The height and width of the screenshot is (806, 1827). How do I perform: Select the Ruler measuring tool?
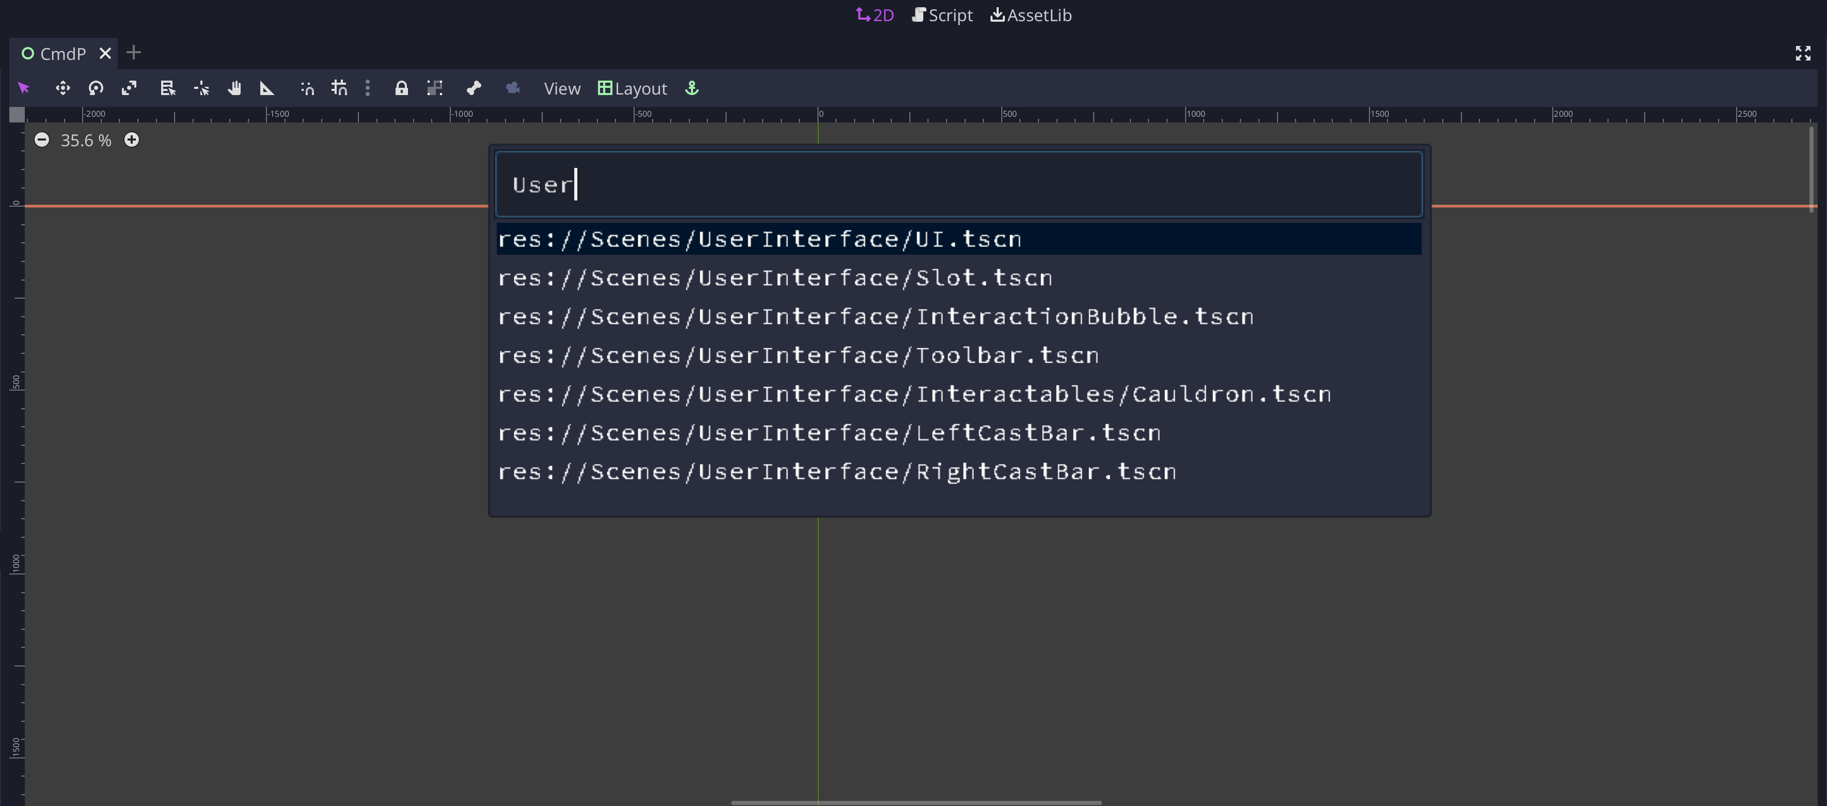(267, 89)
